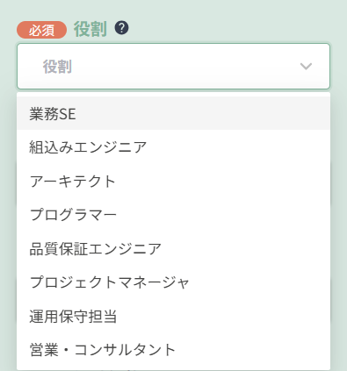Select the プログラマー role
Image resolution: width=347 pixels, height=371 pixels.
173,215
